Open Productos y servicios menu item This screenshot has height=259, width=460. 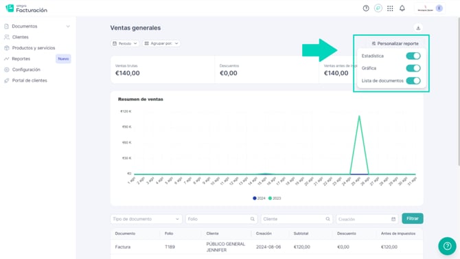34,48
